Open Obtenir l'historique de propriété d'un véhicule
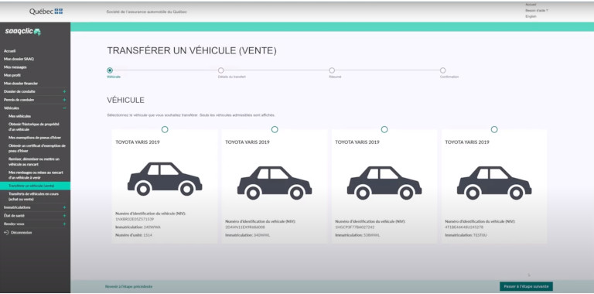Image resolution: width=594 pixels, height=294 pixels. (34, 127)
